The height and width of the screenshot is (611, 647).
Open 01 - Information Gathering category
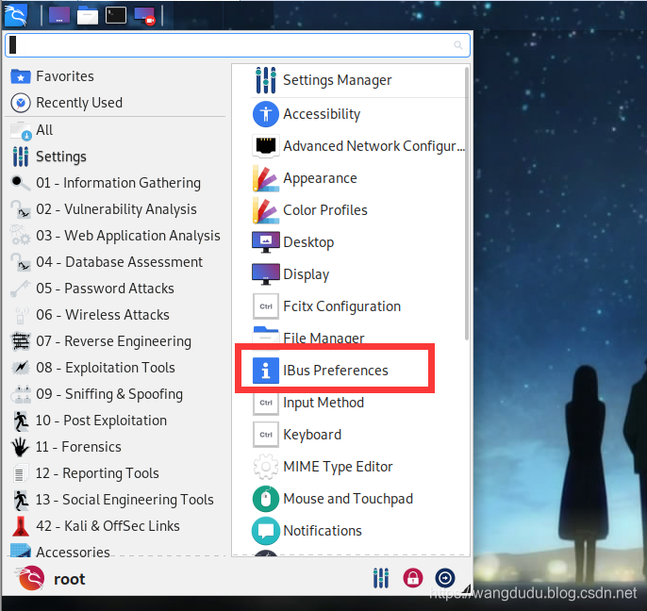pyautogui.click(x=117, y=183)
